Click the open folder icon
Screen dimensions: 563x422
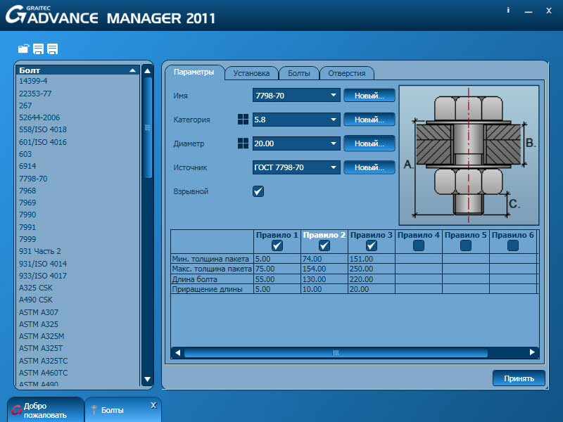click(x=24, y=49)
